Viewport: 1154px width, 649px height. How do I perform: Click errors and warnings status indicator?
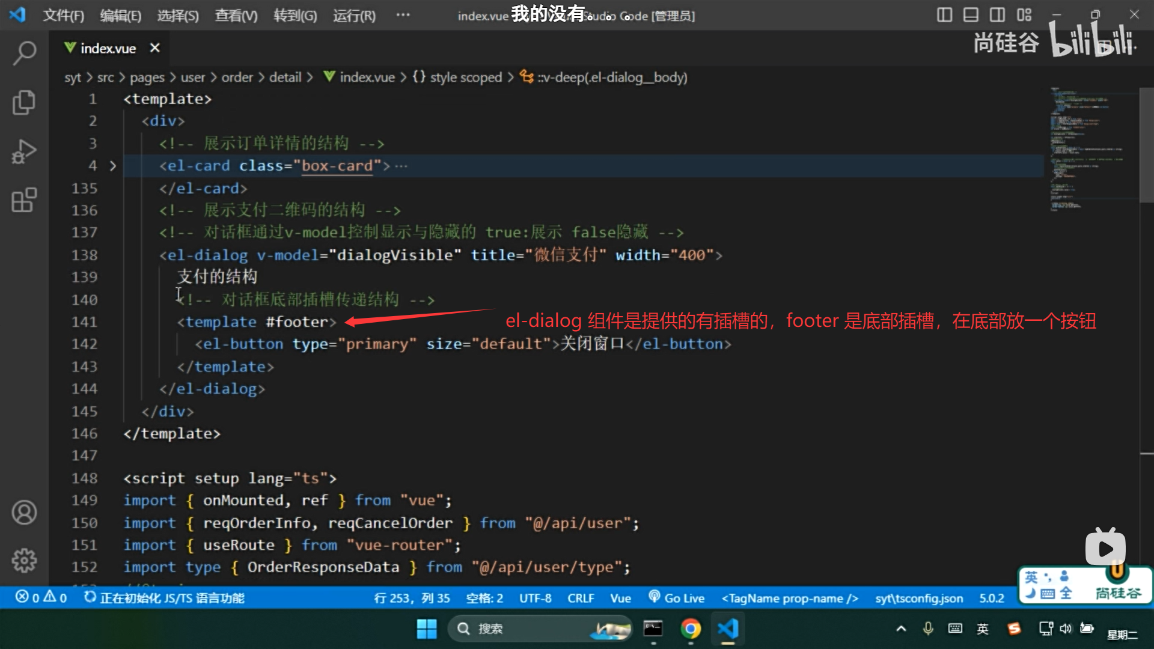click(x=41, y=597)
